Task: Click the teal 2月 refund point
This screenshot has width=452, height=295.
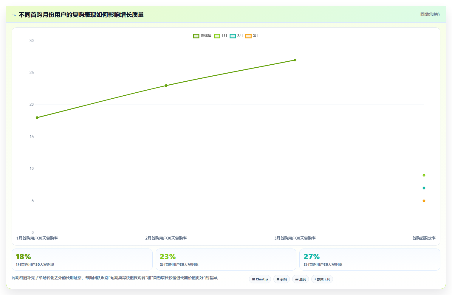Action: (x=424, y=188)
